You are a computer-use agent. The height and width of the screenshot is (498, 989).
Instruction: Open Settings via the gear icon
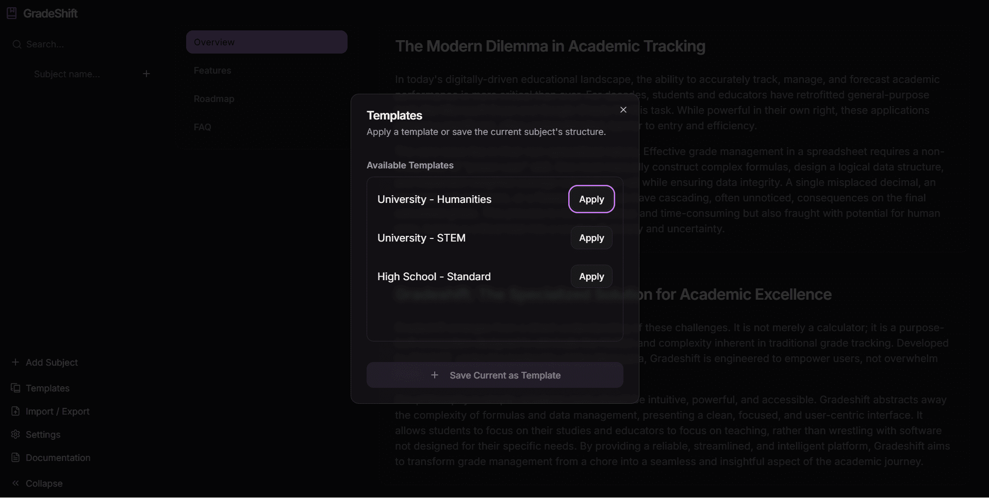pos(16,434)
